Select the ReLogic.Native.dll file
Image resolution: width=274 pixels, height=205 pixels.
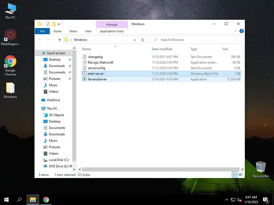tap(161, 62)
